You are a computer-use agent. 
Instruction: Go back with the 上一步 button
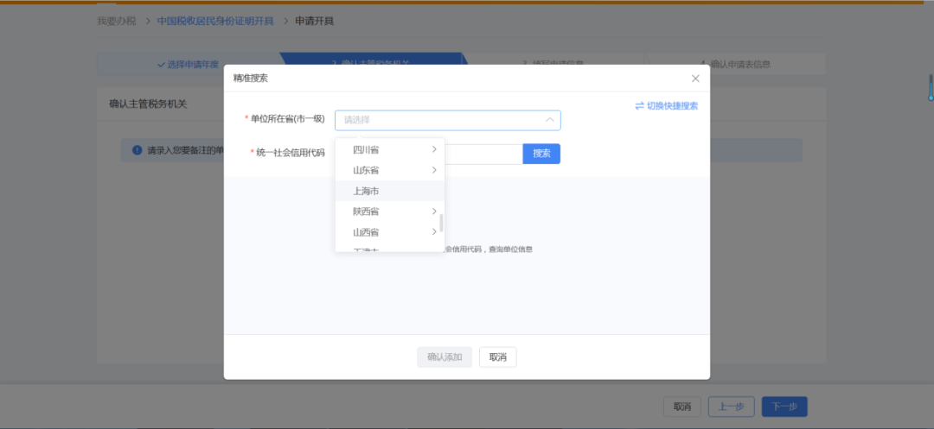[732, 407]
